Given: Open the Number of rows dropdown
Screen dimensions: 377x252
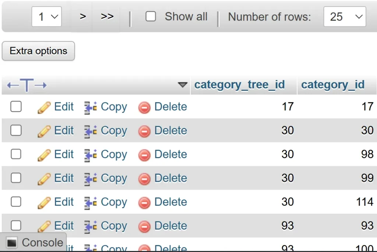Looking at the screenshot, I should coord(345,17).
